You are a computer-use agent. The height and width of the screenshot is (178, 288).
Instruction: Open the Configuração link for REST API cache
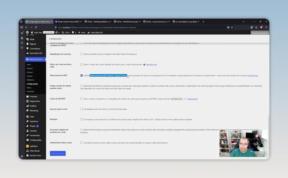[192, 99]
